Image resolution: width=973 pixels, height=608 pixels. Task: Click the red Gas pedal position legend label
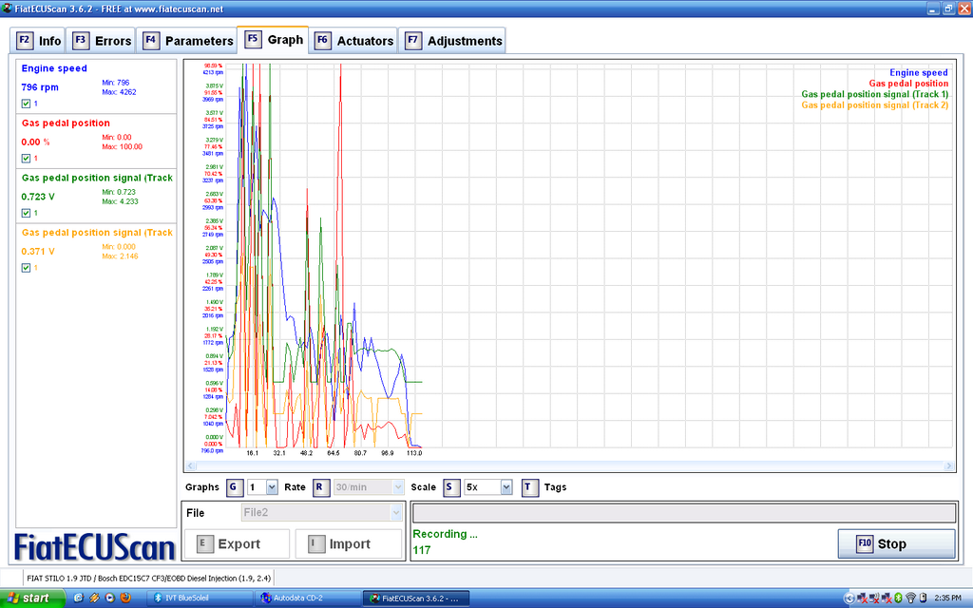[x=908, y=84]
